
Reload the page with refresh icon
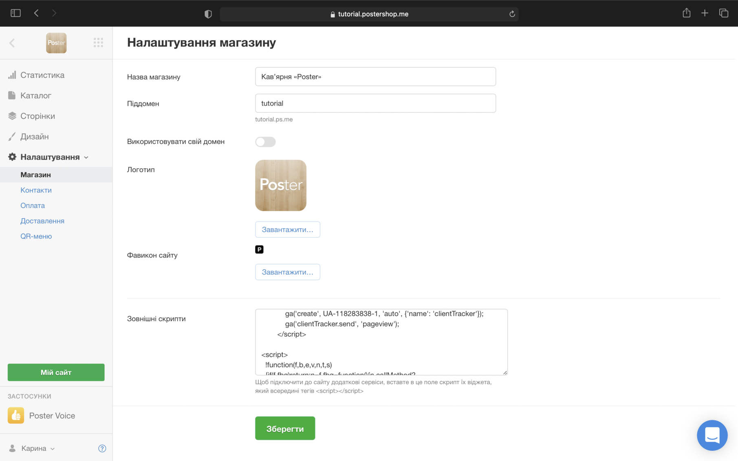512,14
